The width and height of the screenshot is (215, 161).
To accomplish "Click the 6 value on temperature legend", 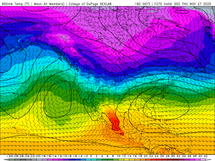I will point(107,156).
